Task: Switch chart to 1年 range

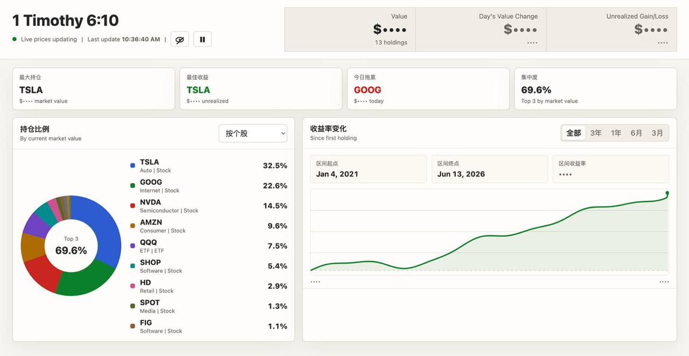Action: click(x=616, y=133)
